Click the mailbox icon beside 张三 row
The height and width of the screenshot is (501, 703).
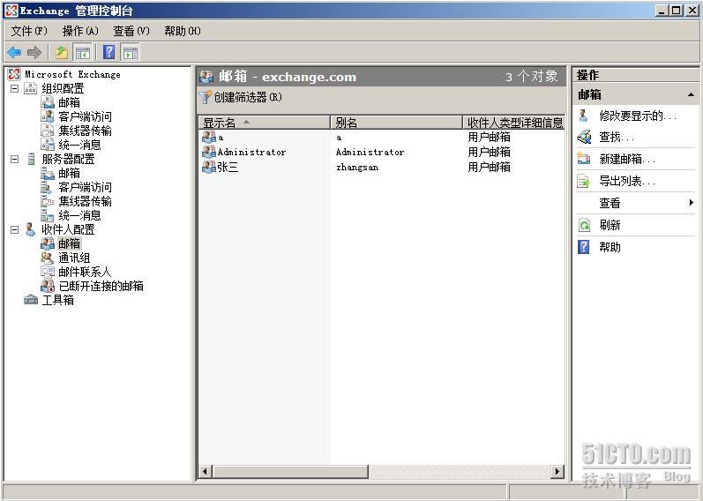pyautogui.click(x=209, y=167)
